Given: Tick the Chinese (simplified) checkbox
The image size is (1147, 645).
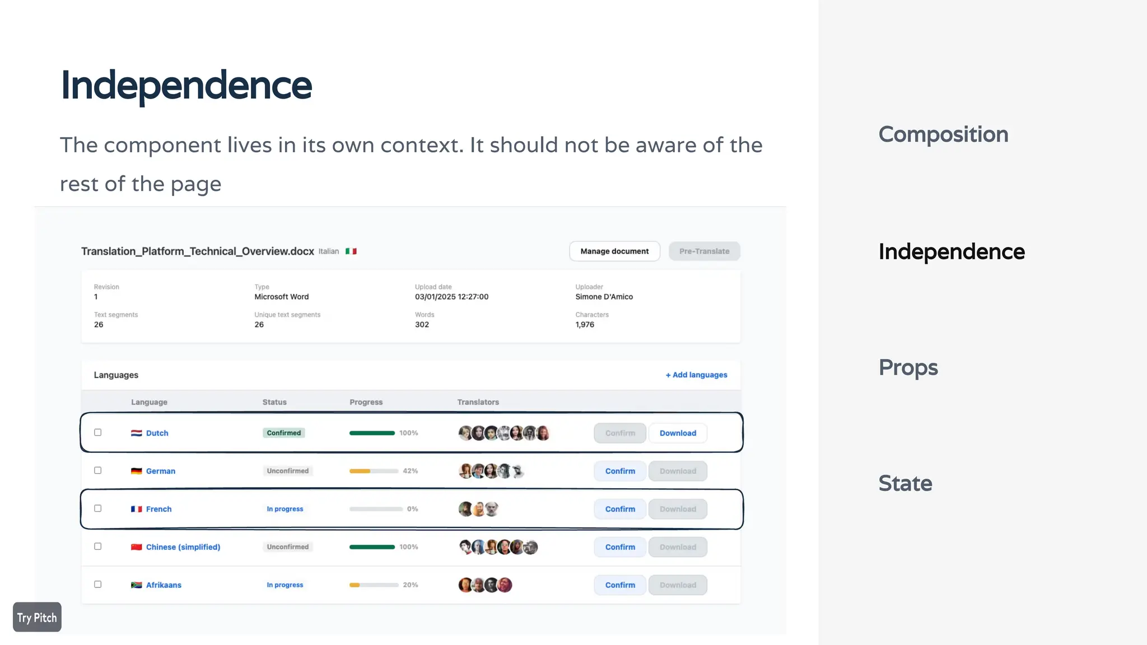Looking at the screenshot, I should tap(98, 546).
